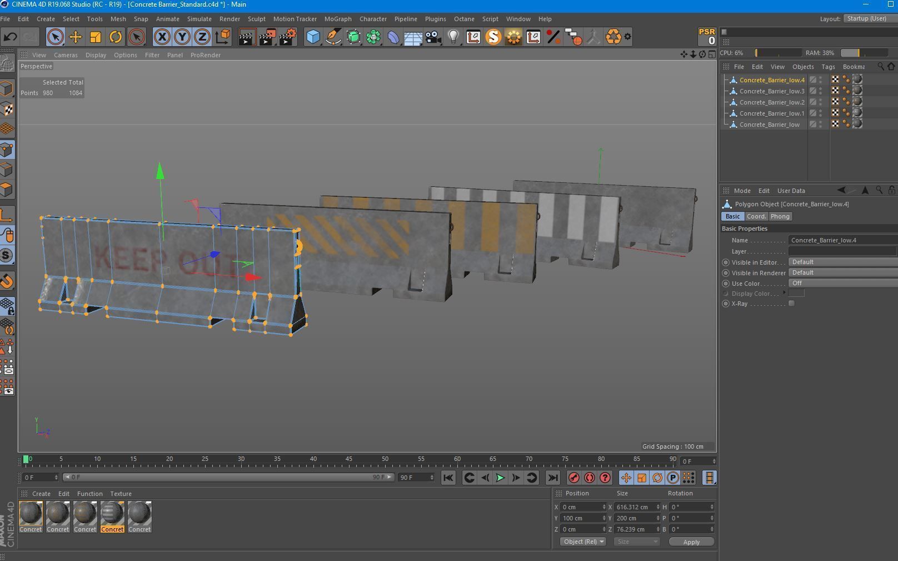Switch to Edges mode
The image size is (898, 561).
coord(7,170)
